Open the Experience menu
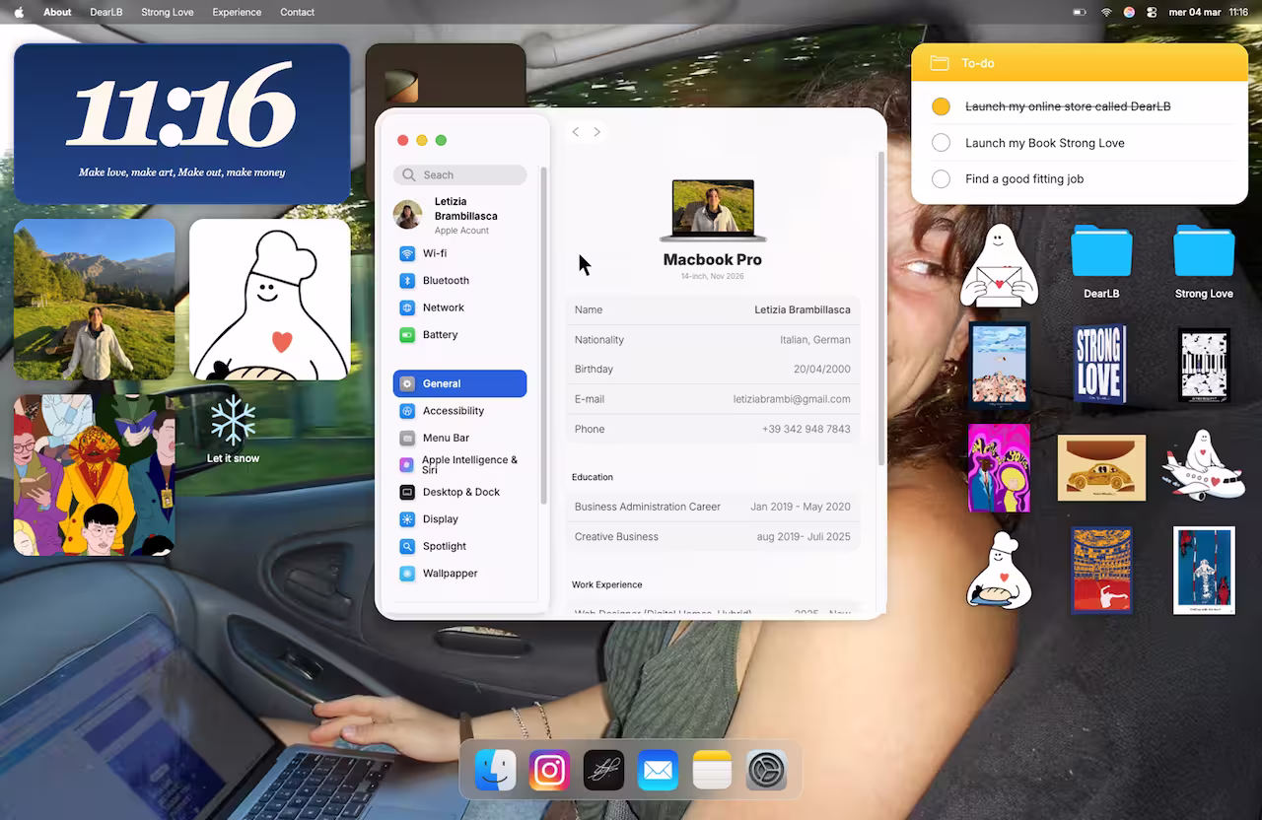This screenshot has height=820, width=1262. point(237,12)
